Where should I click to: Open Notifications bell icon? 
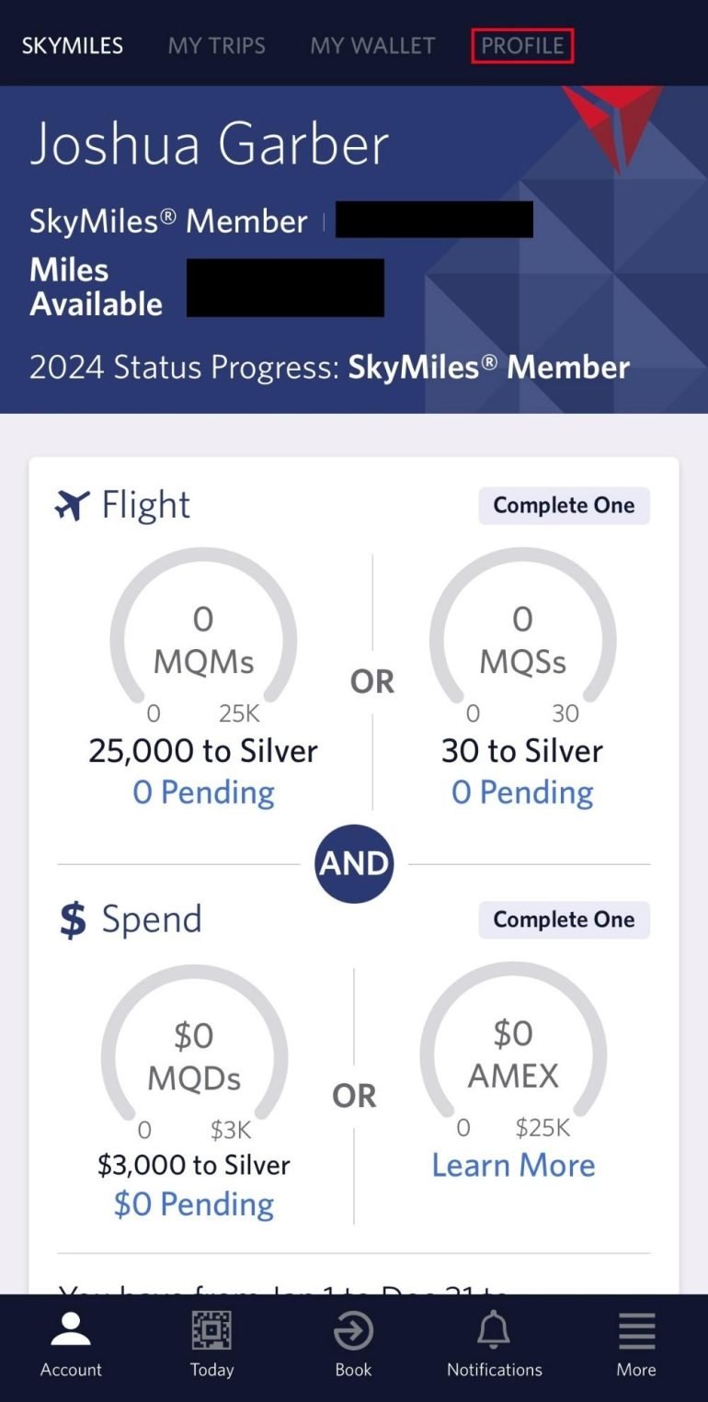(494, 1331)
